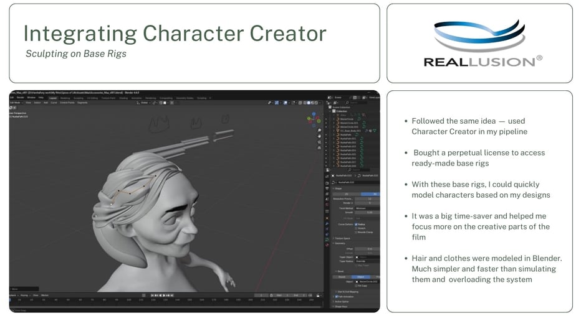Image resolution: width=581 pixels, height=316 pixels.
Task: Adjust the Smooth value slider
Action: 367,213
